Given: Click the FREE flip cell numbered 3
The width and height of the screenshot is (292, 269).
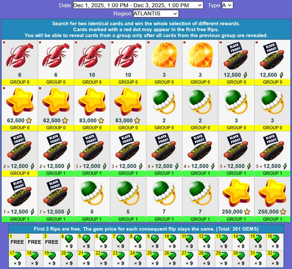Looking at the screenshot, I should tap(52, 242).
